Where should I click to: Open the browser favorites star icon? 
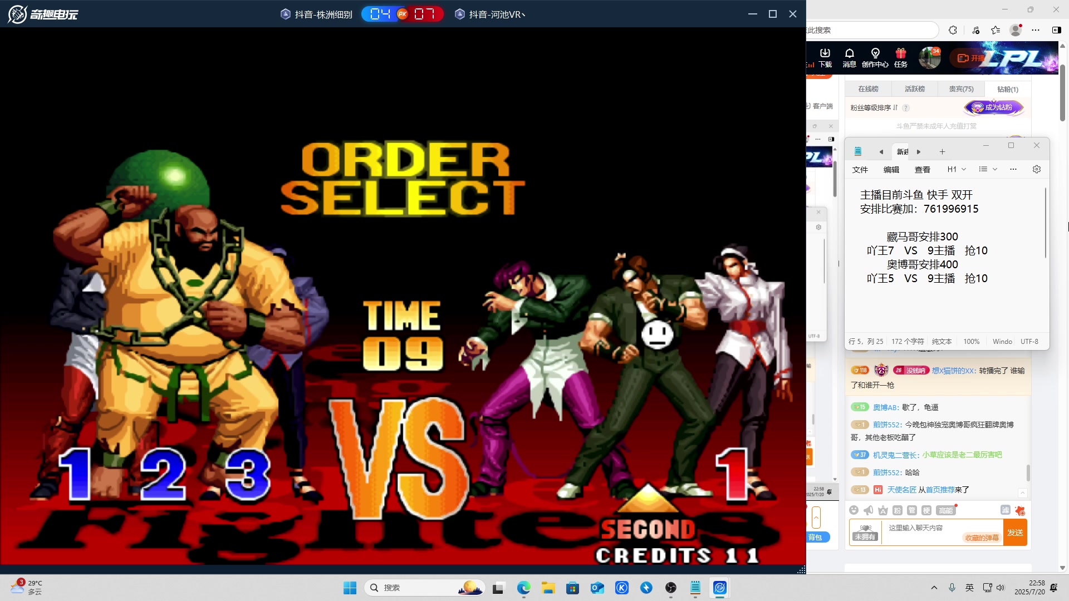996,30
